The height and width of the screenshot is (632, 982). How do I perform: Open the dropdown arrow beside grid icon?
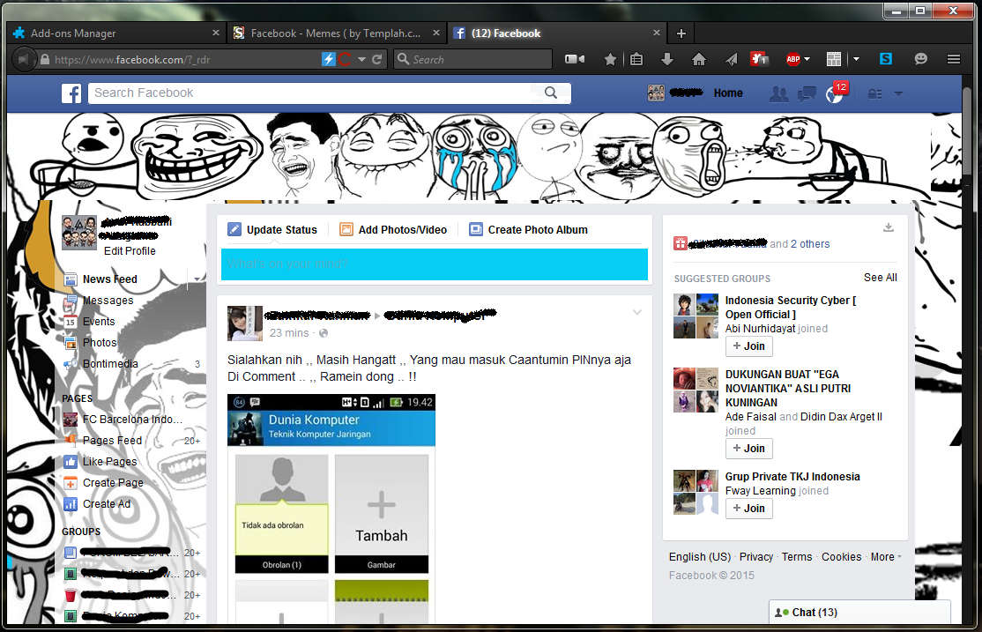click(x=856, y=60)
